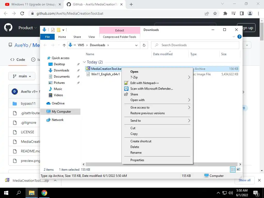Bookmark this page star icon
The image size is (264, 198).
(215, 13)
